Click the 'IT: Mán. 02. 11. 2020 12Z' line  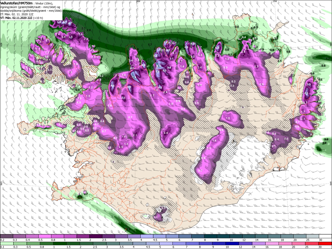click(x=17, y=14)
